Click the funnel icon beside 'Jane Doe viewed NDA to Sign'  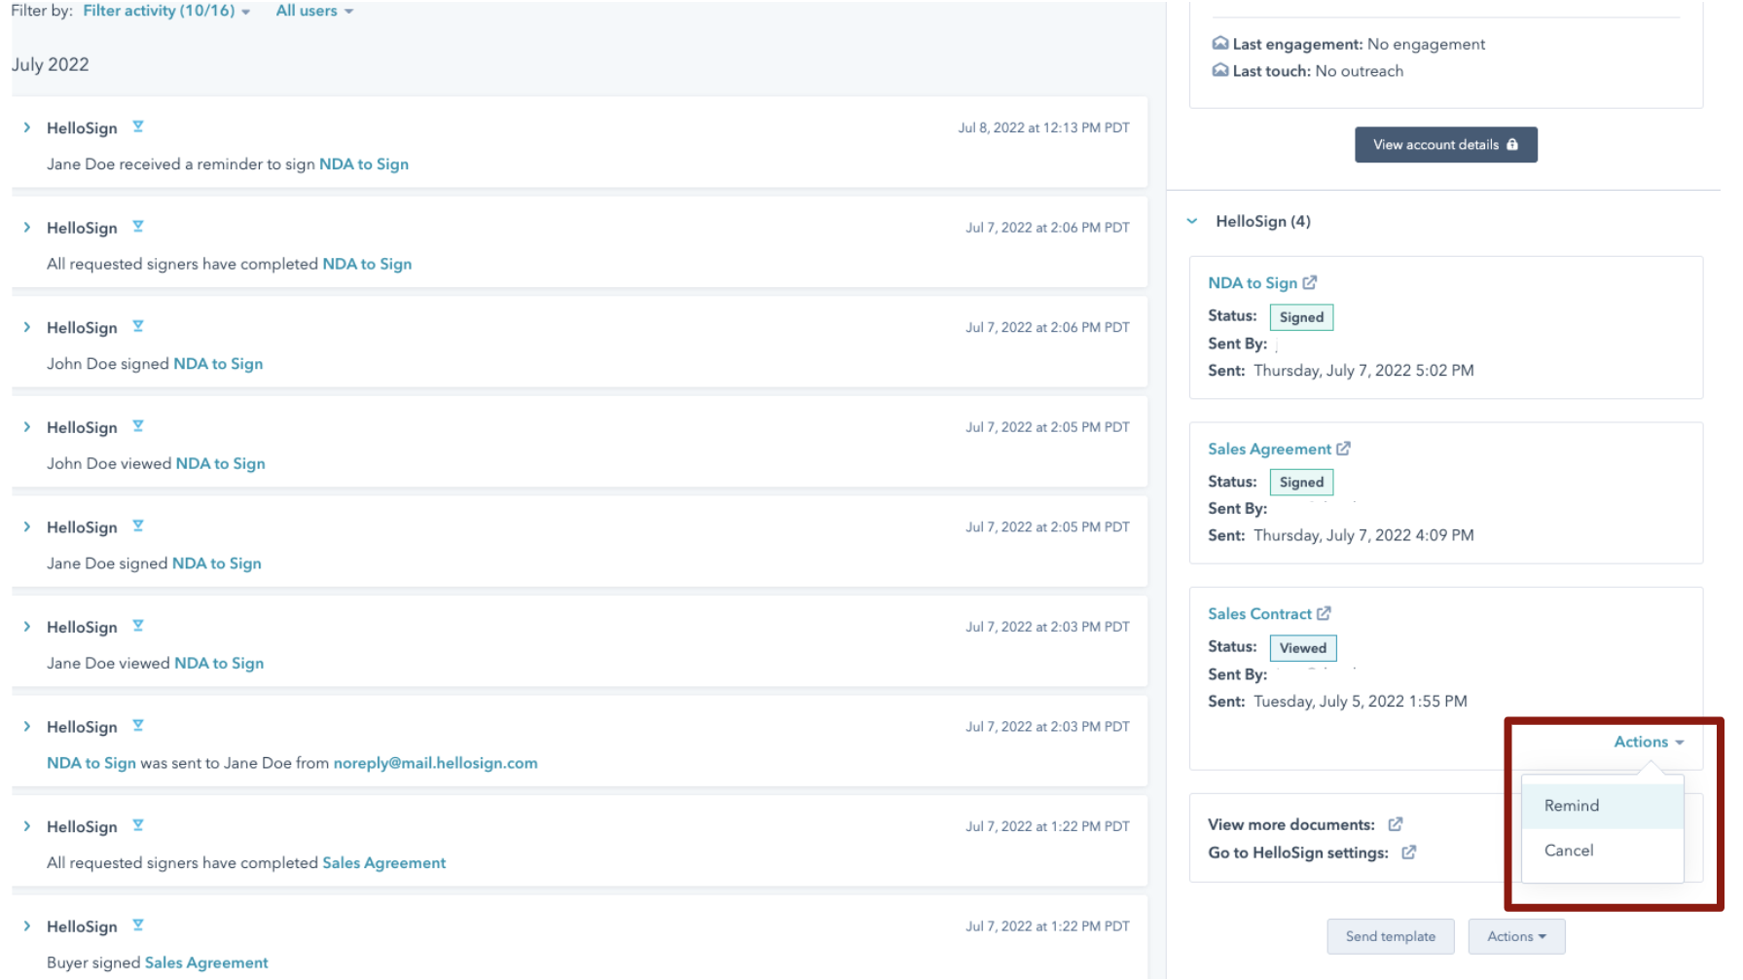[x=138, y=626]
